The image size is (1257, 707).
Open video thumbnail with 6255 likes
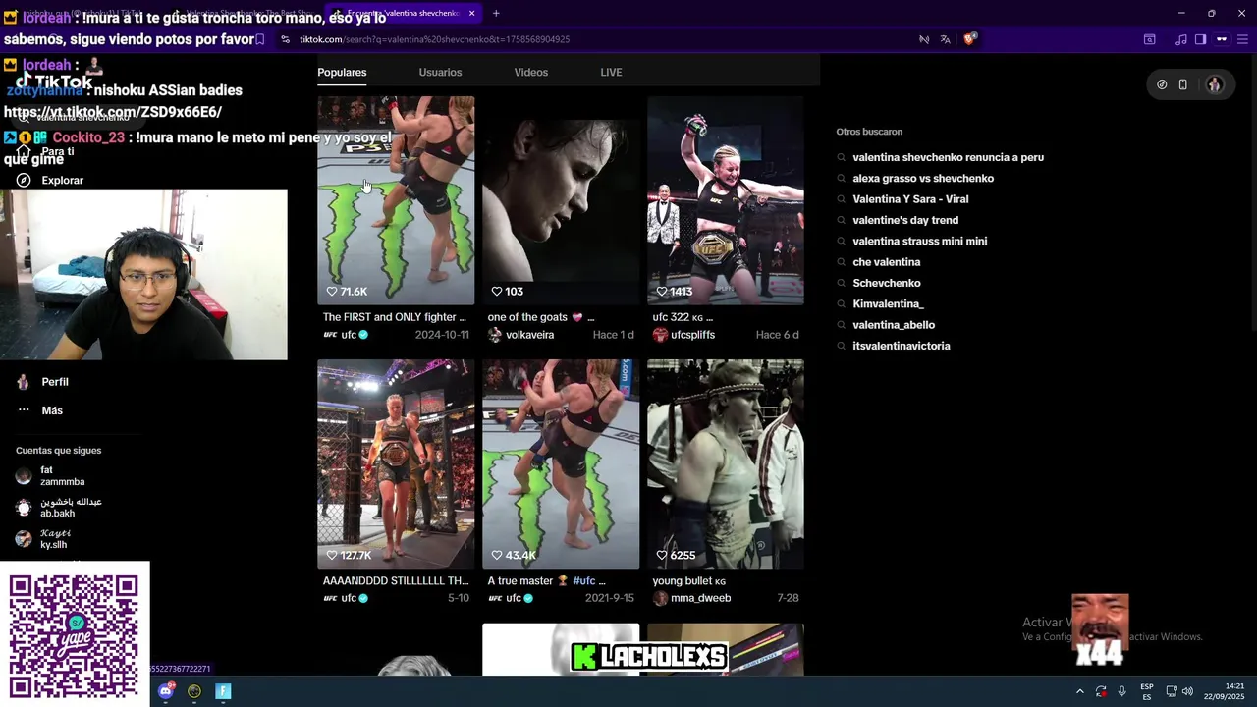point(726,463)
